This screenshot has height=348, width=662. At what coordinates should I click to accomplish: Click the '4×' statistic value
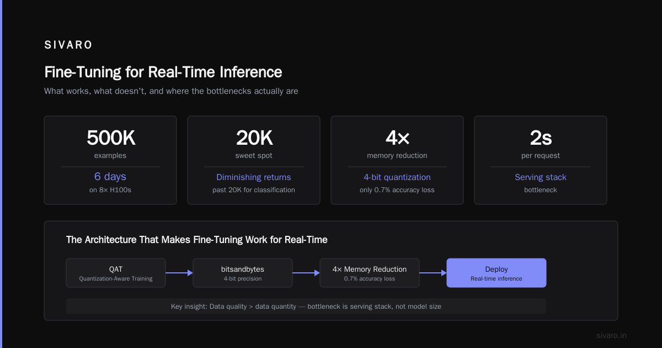coord(397,138)
